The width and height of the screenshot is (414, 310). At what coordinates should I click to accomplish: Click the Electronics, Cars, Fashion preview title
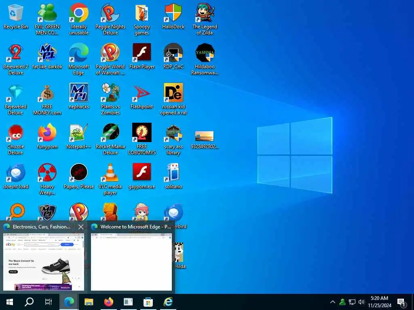[42, 227]
